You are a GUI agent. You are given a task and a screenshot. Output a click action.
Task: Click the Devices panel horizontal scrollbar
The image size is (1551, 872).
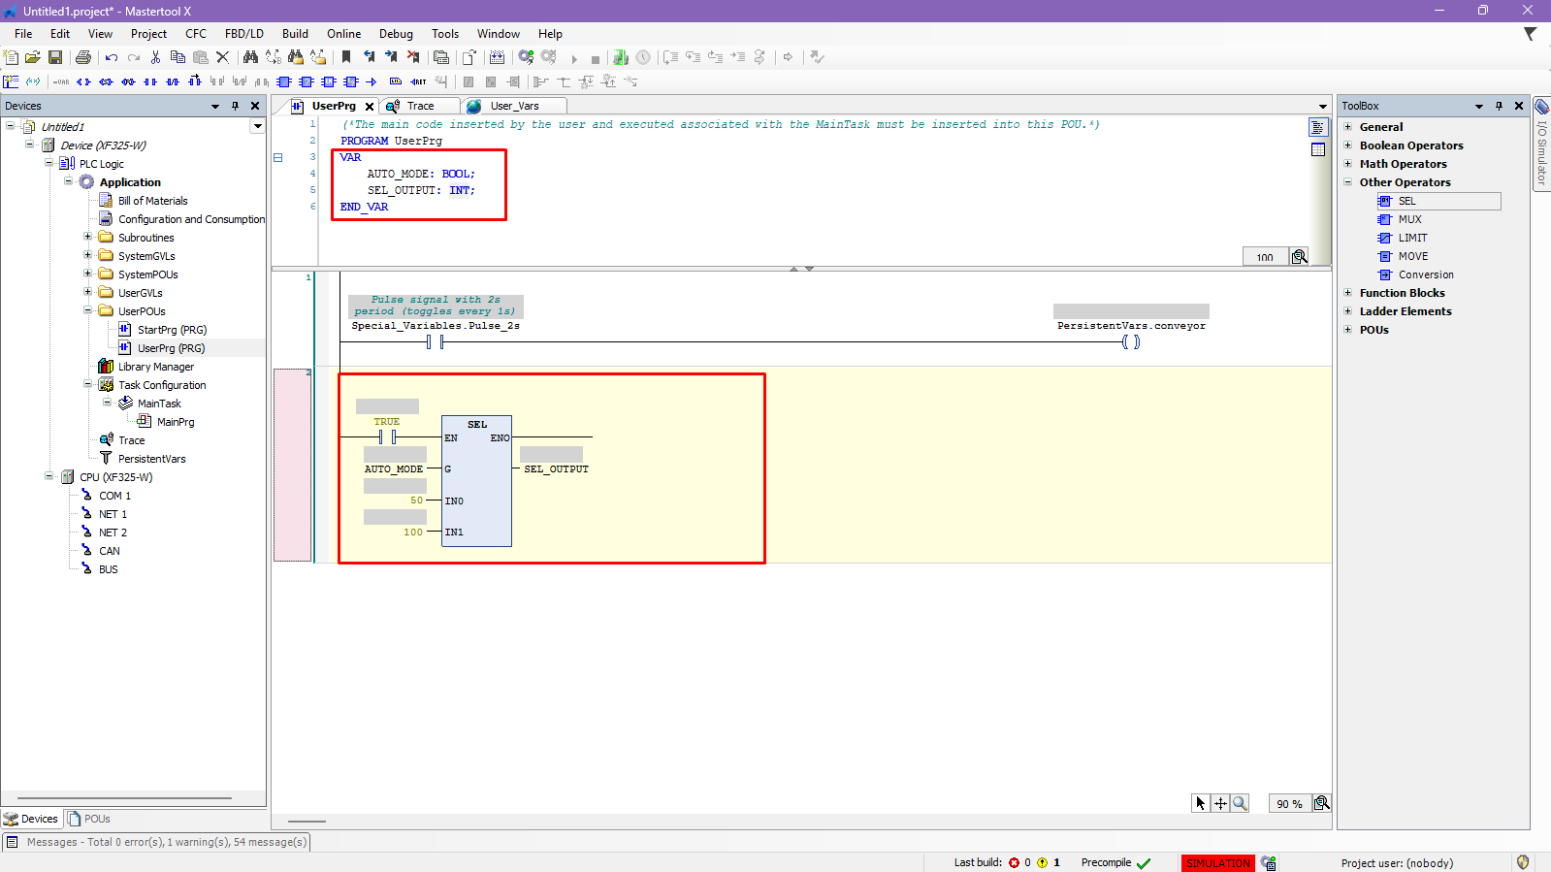[x=124, y=798]
